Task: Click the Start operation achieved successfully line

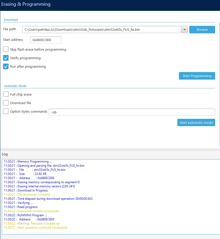Action: (36, 228)
